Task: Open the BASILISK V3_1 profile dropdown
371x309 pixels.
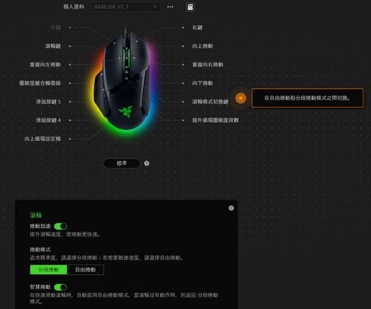Action: (x=126, y=7)
